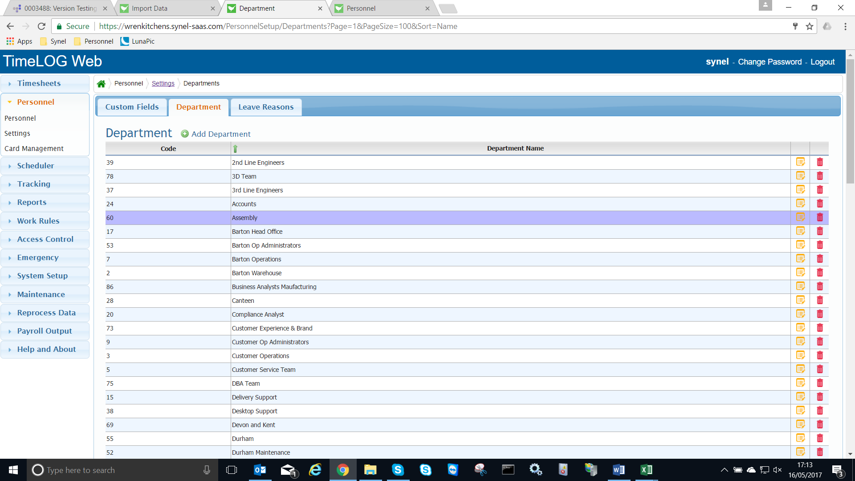Open Card Management in sidebar

pyautogui.click(x=34, y=149)
